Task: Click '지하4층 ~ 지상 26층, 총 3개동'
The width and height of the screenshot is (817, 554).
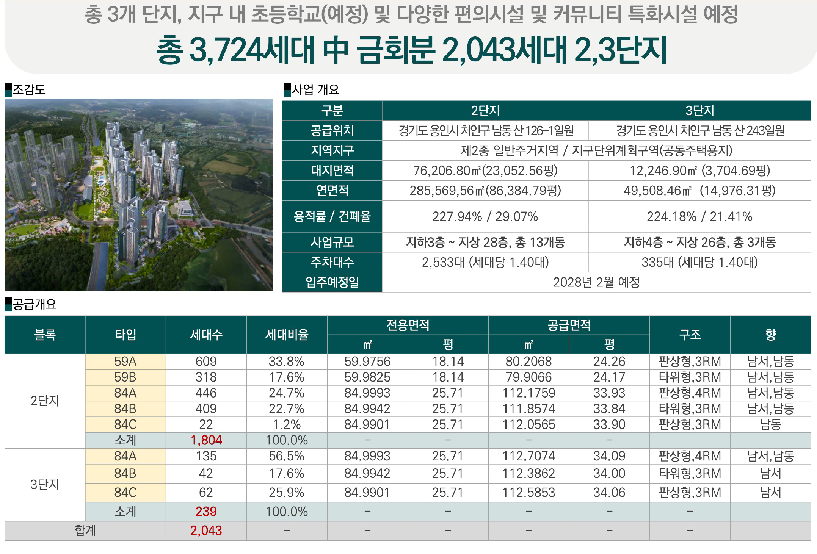Action: click(700, 242)
